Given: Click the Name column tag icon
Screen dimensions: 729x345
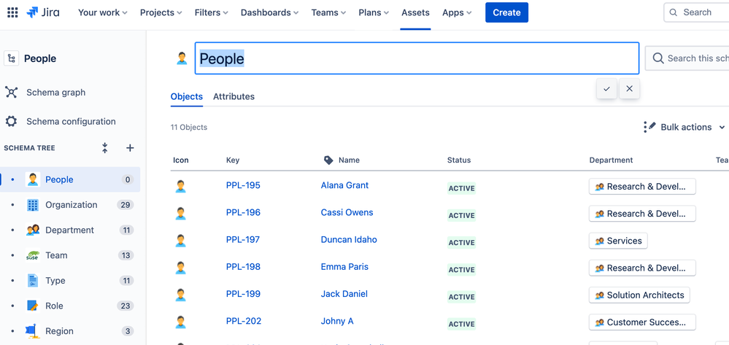Looking at the screenshot, I should [328, 160].
